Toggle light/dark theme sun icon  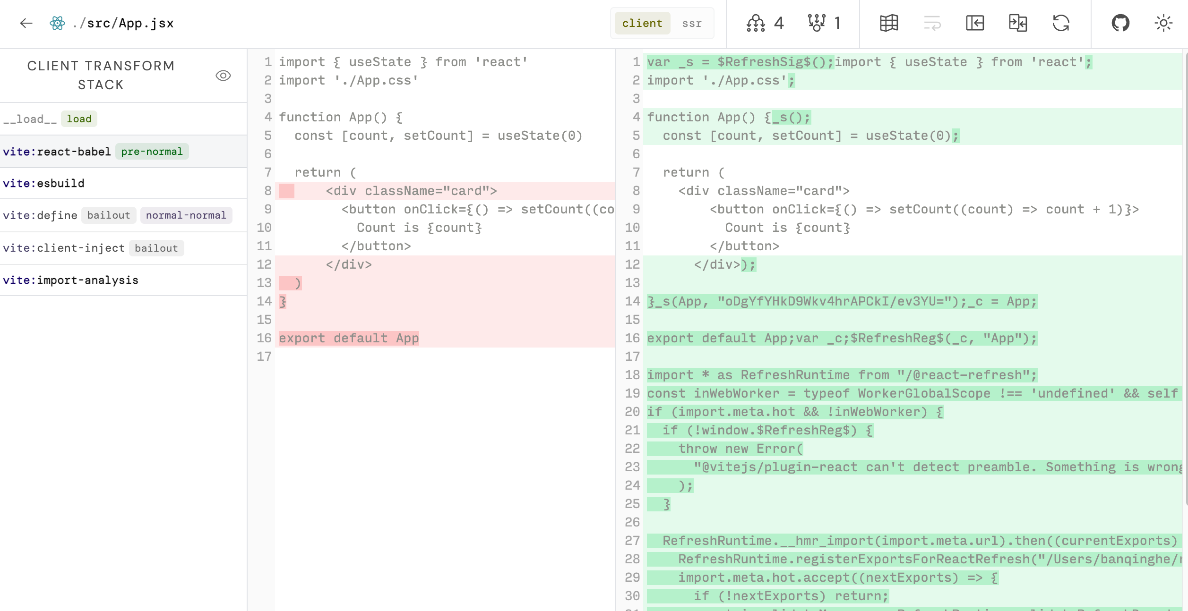pos(1163,23)
